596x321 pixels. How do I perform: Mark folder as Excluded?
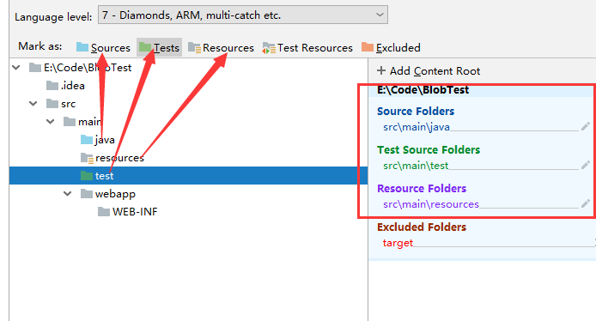pos(391,47)
